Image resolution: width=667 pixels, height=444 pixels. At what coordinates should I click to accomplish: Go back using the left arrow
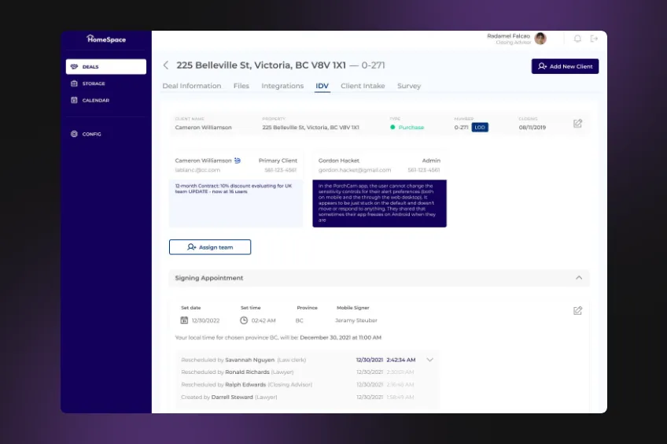click(x=166, y=65)
